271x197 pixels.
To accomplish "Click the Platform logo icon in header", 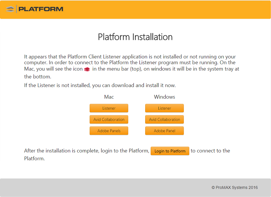I will click(x=10, y=9).
